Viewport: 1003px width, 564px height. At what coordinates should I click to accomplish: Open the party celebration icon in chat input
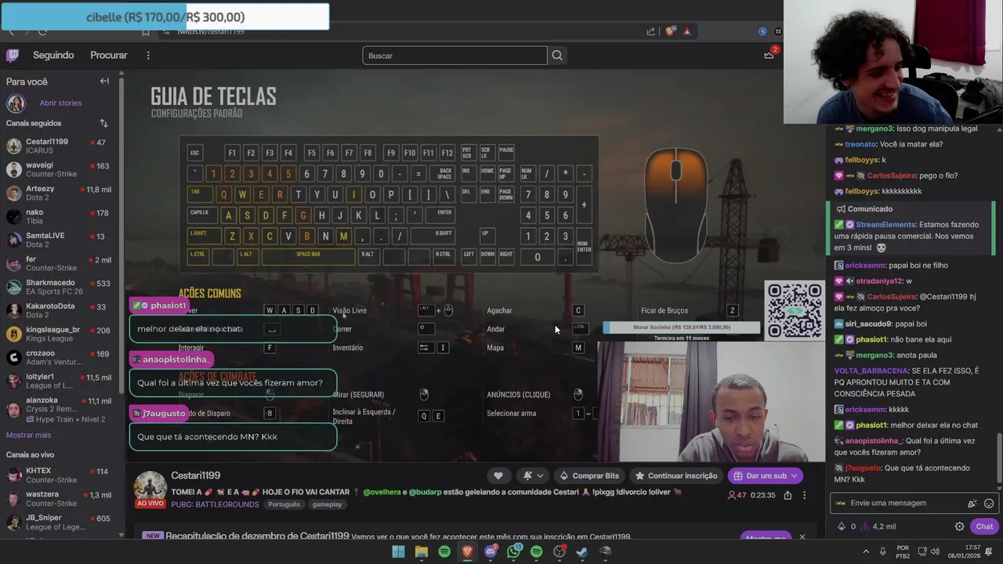pos(972,503)
